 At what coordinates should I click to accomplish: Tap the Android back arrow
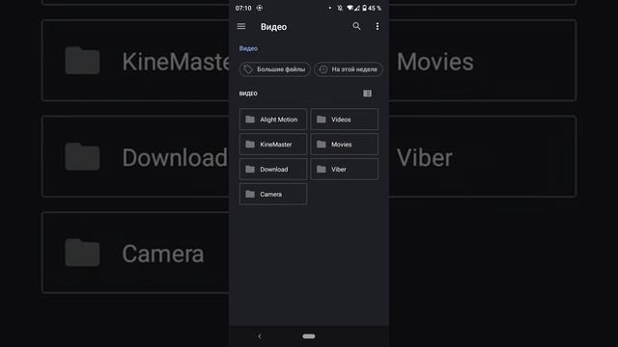coord(260,336)
